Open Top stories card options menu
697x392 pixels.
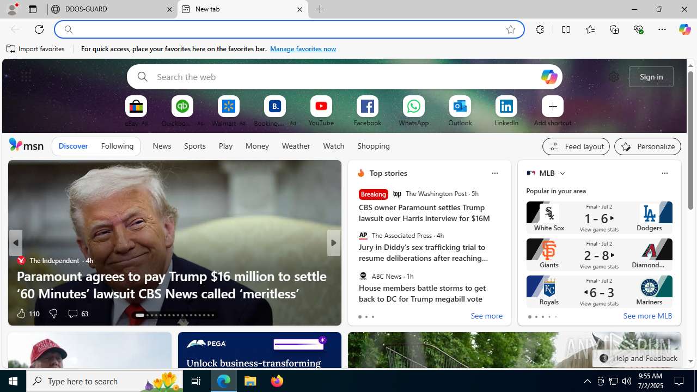494,173
